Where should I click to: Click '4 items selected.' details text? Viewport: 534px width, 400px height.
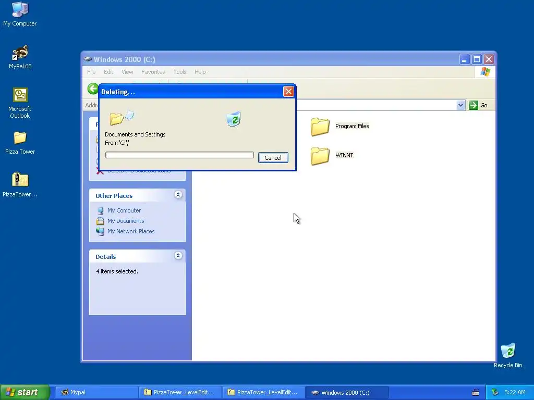(117, 271)
